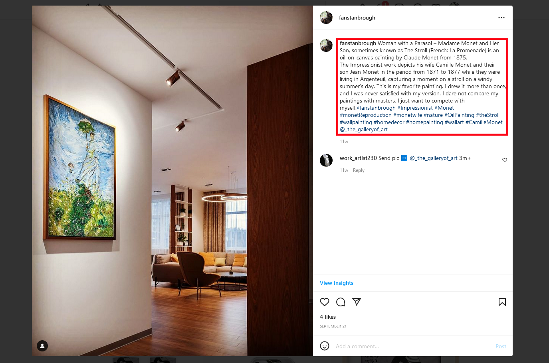Viewport: 549px width, 363px height.
Task: Reply to work_artist230's comment
Action: point(359,170)
